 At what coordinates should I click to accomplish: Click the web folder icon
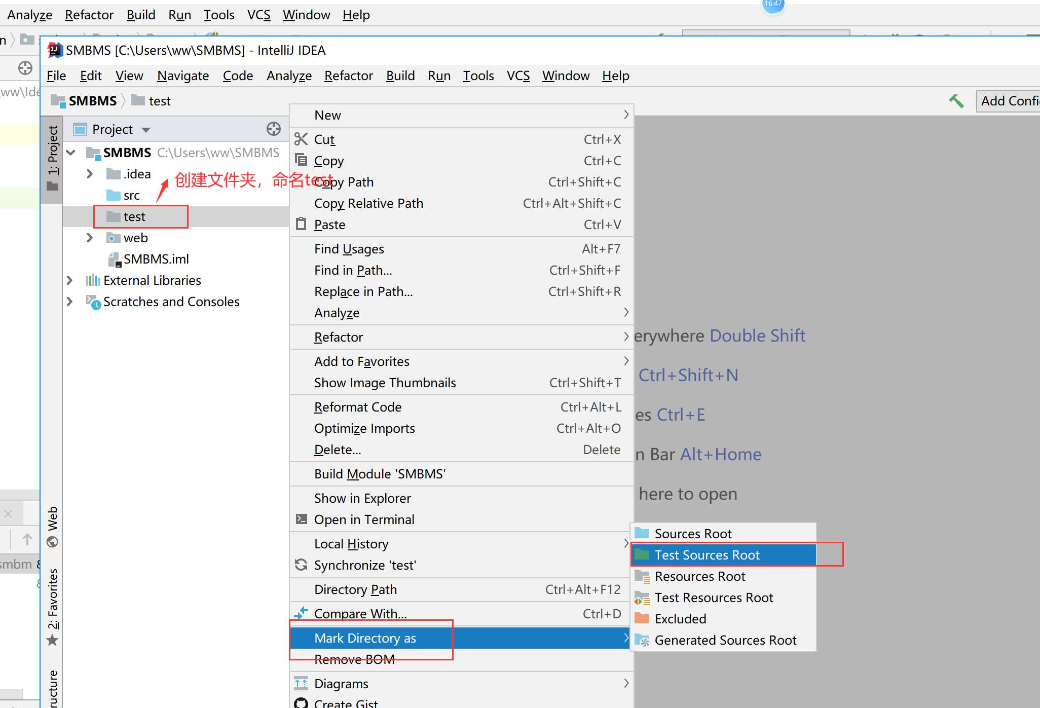pos(114,238)
